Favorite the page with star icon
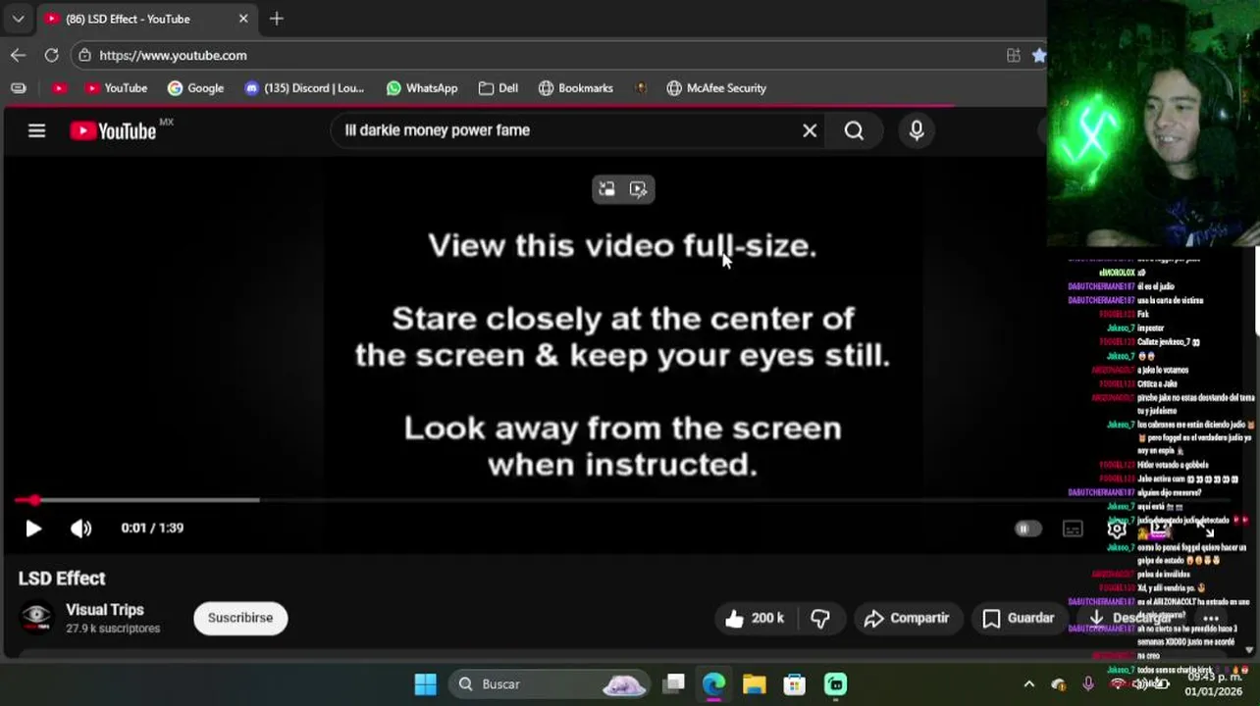 pyautogui.click(x=1039, y=56)
